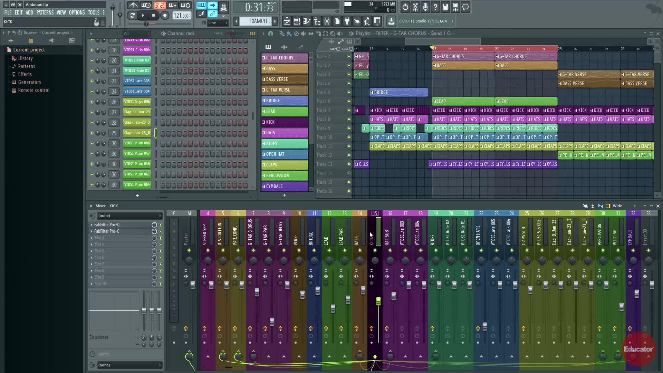Toggle the metronome icon
The height and width of the screenshot is (373, 663).
(133, 6)
